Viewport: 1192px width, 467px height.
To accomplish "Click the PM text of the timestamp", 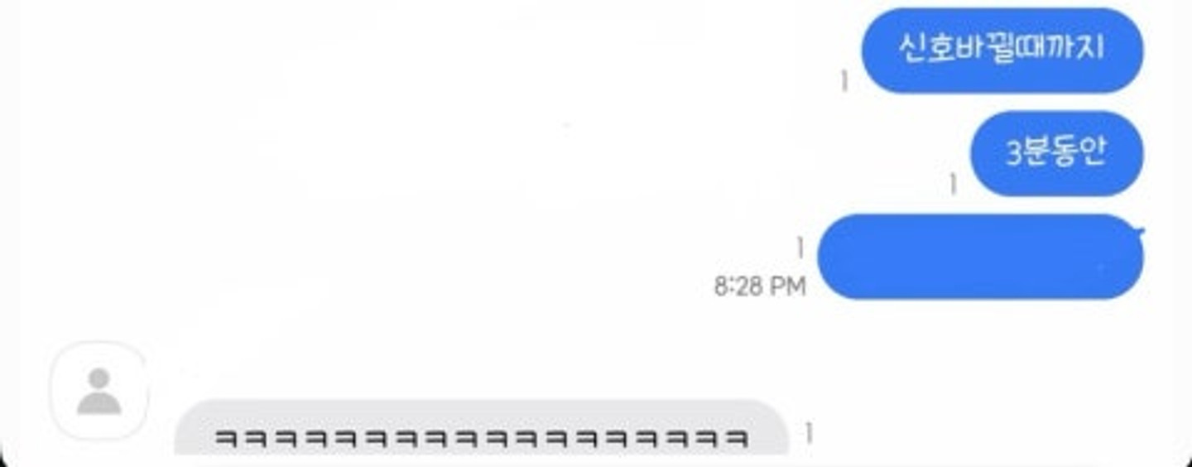I will (788, 286).
